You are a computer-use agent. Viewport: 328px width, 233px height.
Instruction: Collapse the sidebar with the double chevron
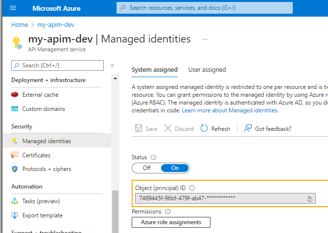point(112,66)
